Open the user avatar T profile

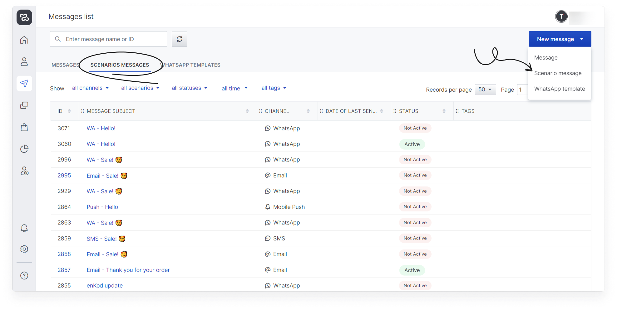561,17
